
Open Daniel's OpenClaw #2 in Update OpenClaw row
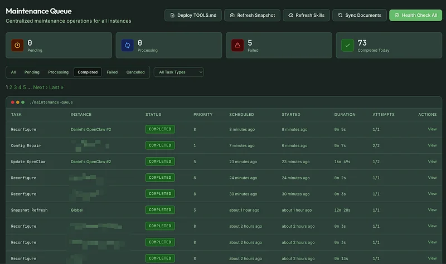click(91, 162)
